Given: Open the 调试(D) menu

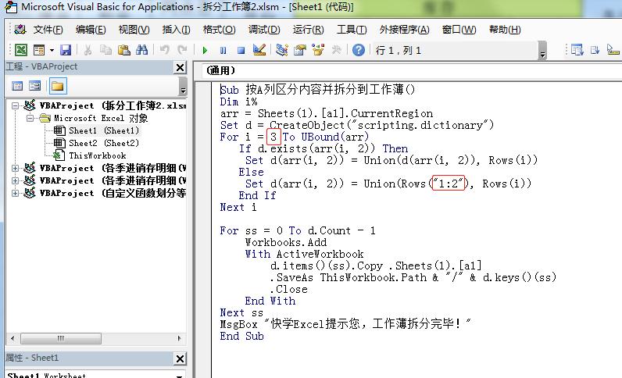Looking at the screenshot, I should 263,30.
